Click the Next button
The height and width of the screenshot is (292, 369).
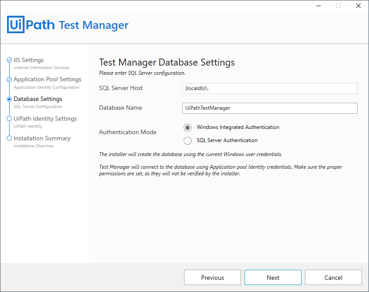point(273,278)
